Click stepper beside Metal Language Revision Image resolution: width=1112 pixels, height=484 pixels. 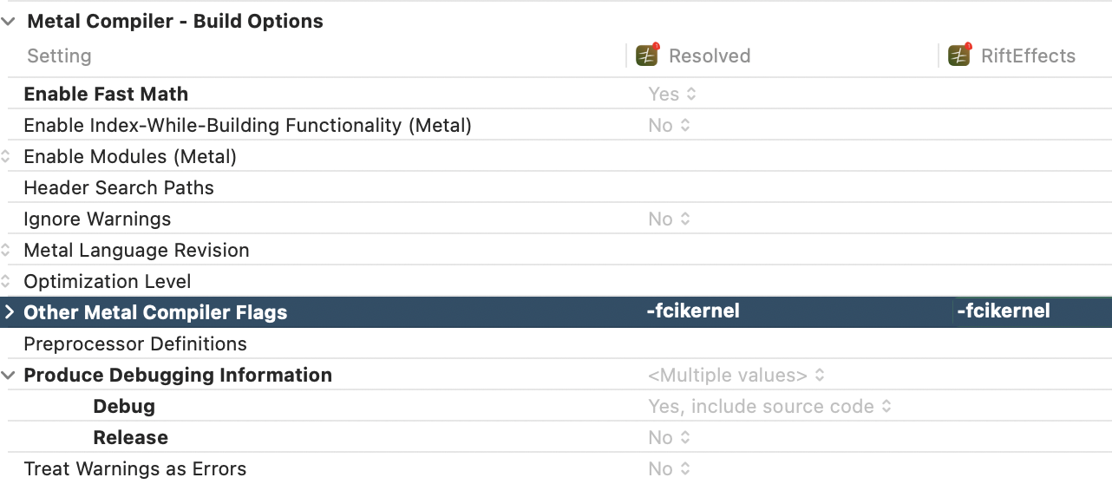pyautogui.click(x=6, y=251)
